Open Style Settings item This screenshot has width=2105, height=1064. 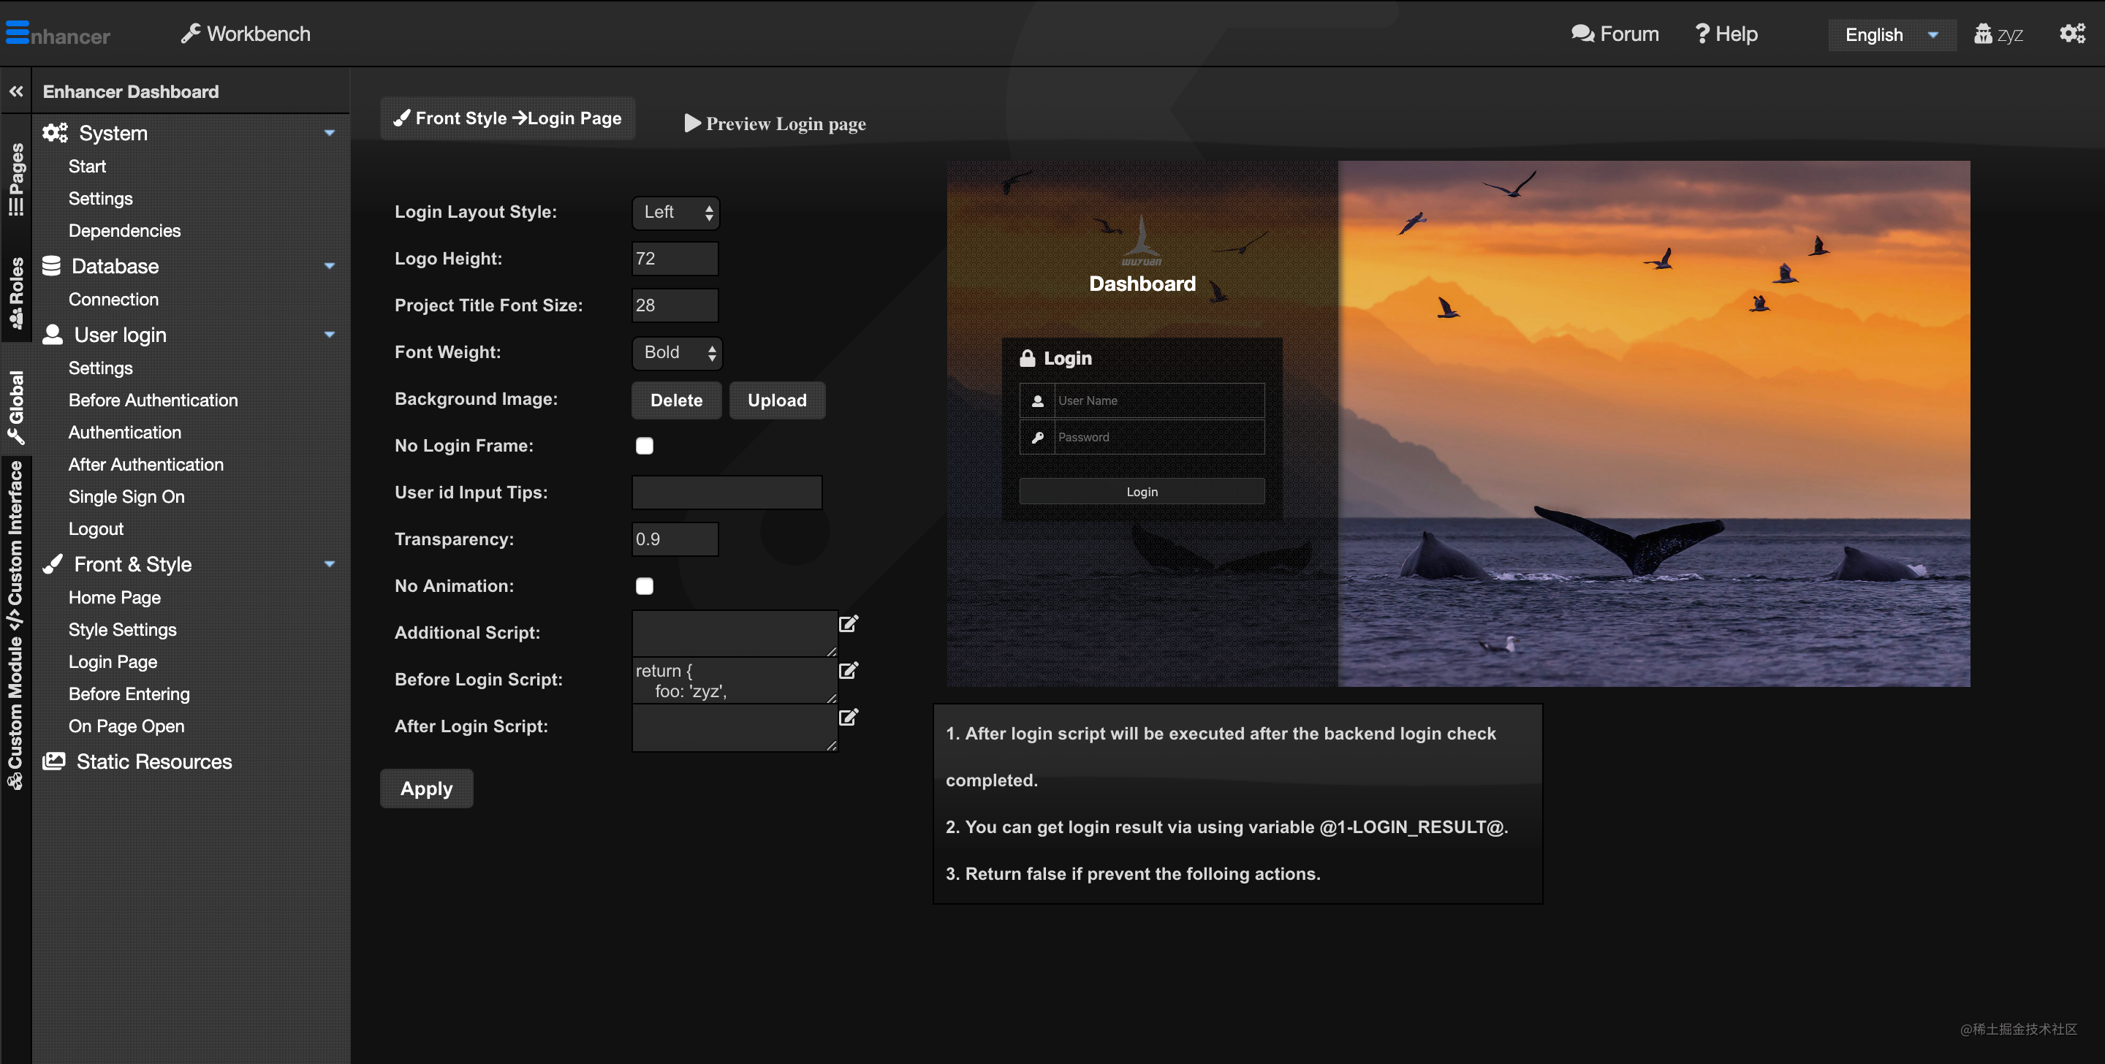[x=123, y=629]
